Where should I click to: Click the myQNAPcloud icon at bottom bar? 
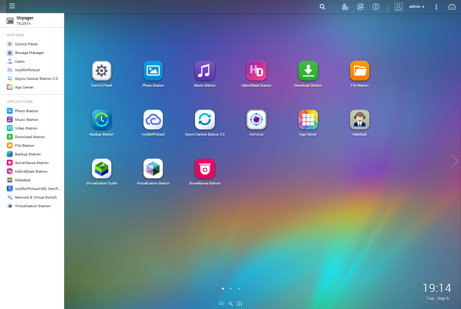point(222,304)
